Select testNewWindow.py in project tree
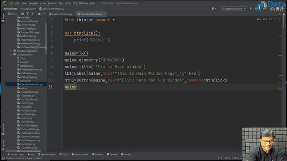Screen dimensions: 287x161 [x=29, y=43]
